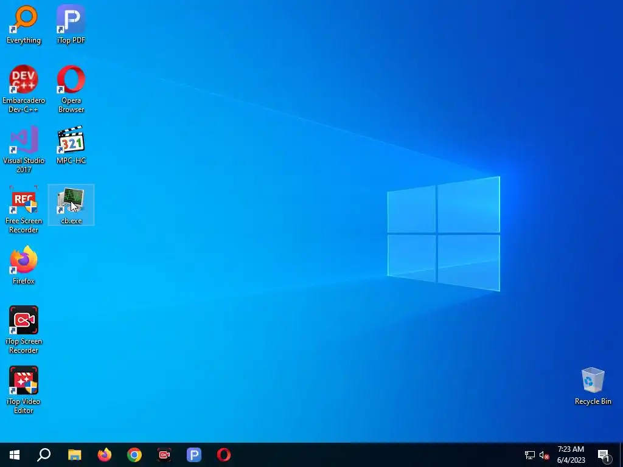Select the MPC-HC media player desktop icon
The image size is (623, 467).
(71, 145)
